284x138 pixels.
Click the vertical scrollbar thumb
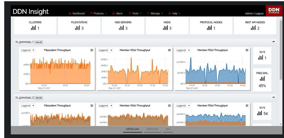(281, 49)
